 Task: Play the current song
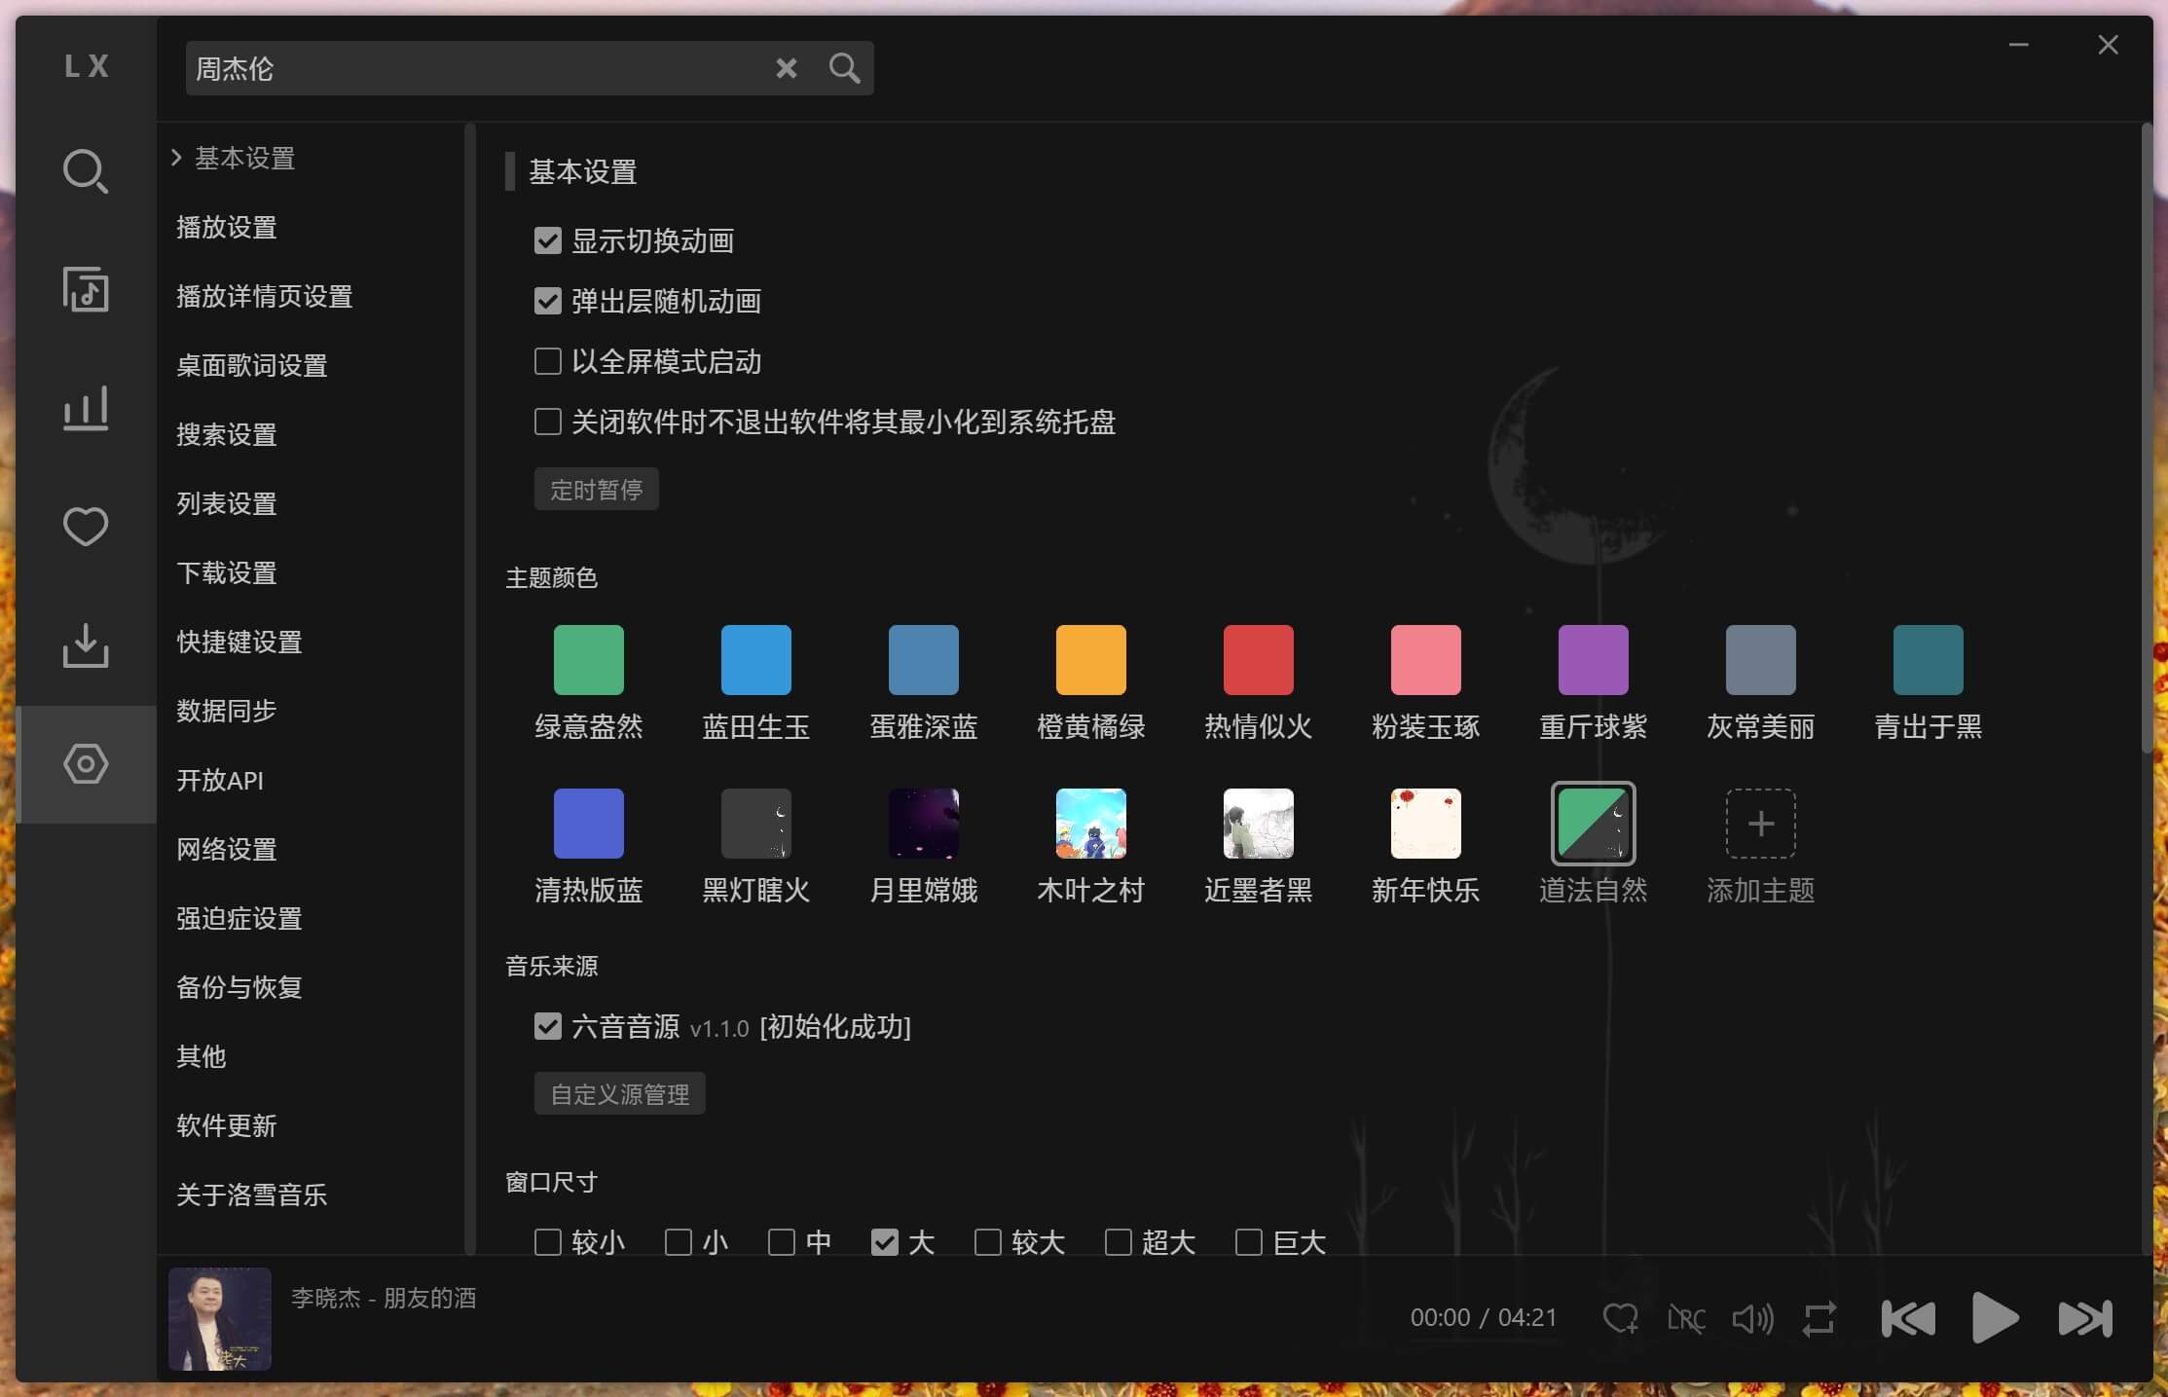pyautogui.click(x=1995, y=1318)
